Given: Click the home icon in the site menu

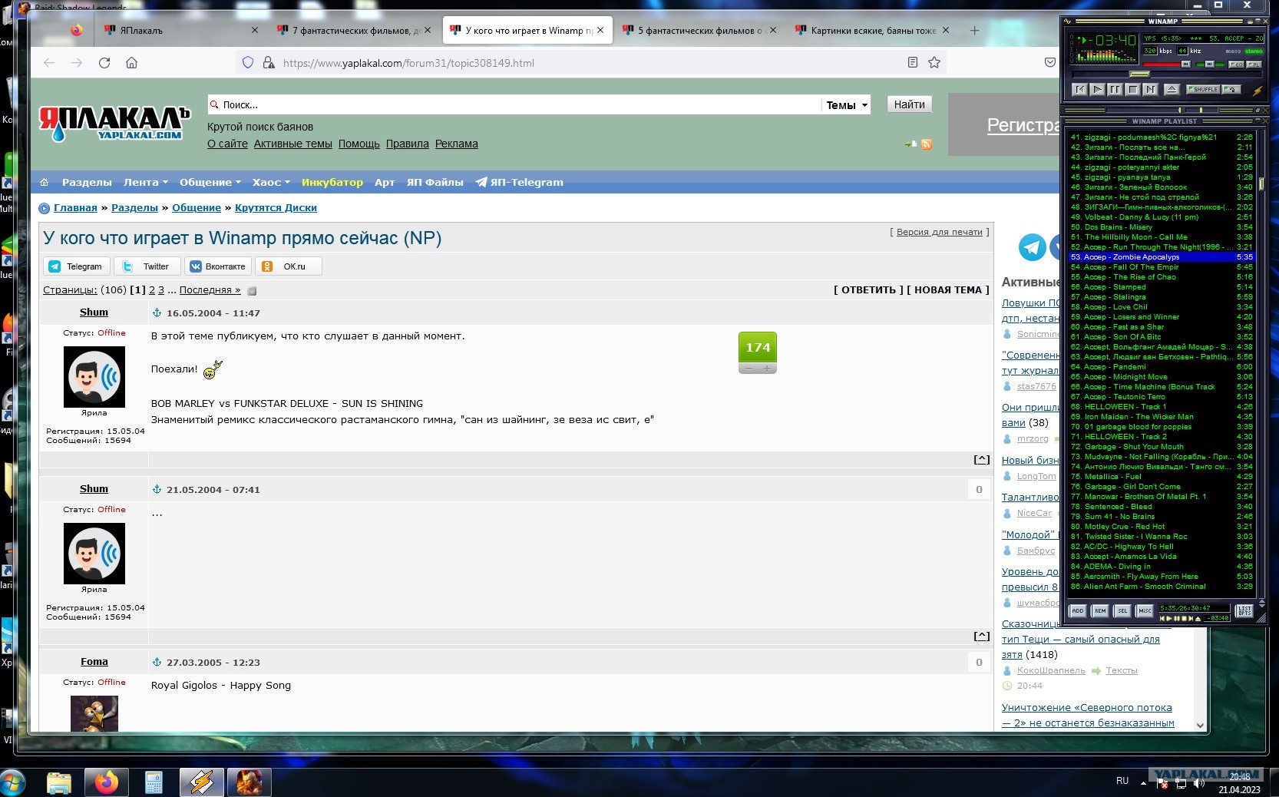Looking at the screenshot, I should 45,182.
